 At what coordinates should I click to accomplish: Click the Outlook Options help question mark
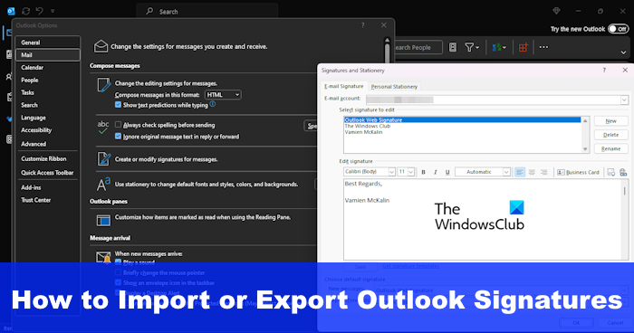pos(362,25)
